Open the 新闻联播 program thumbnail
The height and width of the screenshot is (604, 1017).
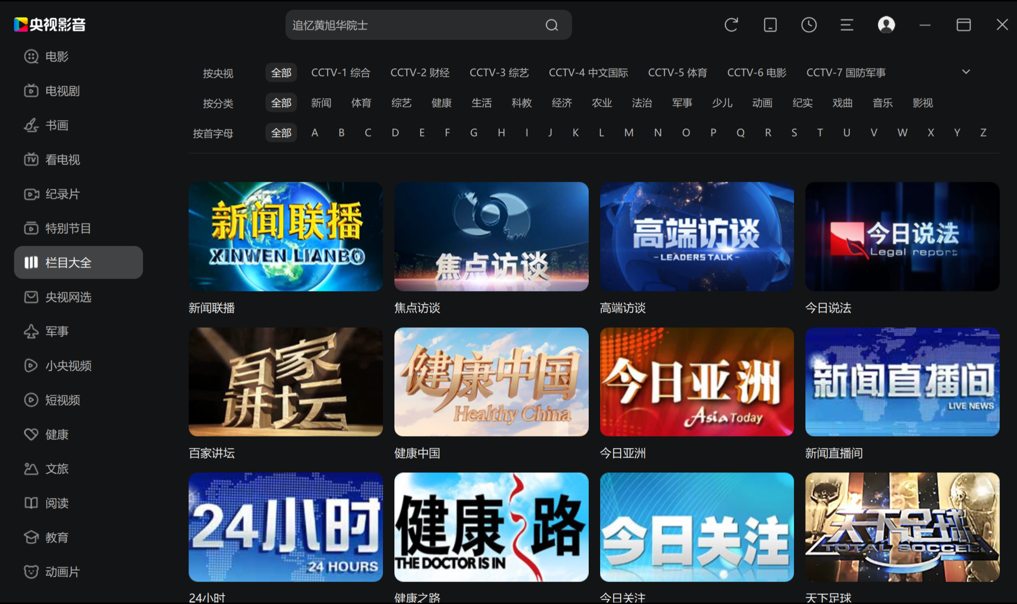(x=286, y=237)
